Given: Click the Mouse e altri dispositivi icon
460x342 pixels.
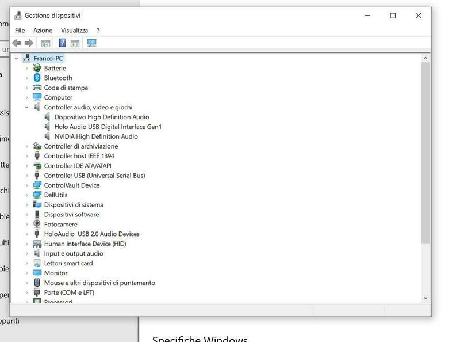Looking at the screenshot, I should (x=37, y=283).
